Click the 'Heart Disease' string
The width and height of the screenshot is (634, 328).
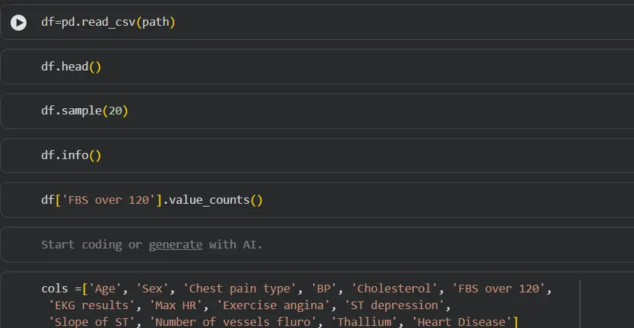tap(462, 322)
